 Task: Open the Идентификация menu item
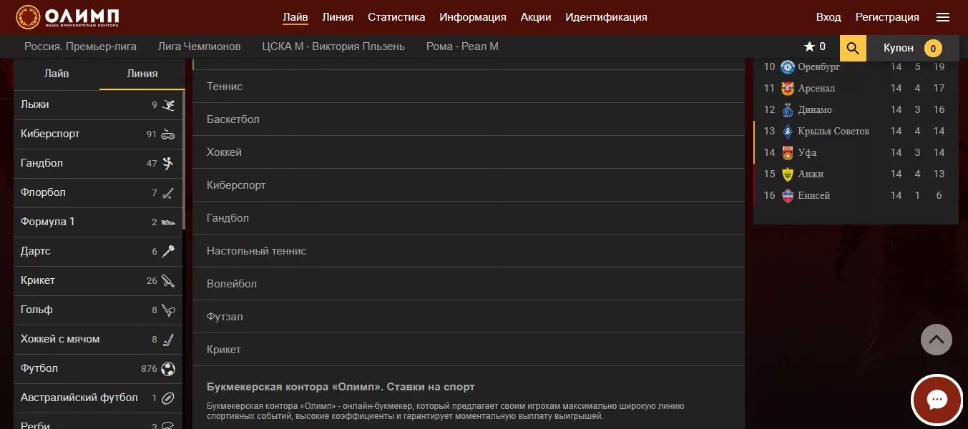pyautogui.click(x=606, y=17)
